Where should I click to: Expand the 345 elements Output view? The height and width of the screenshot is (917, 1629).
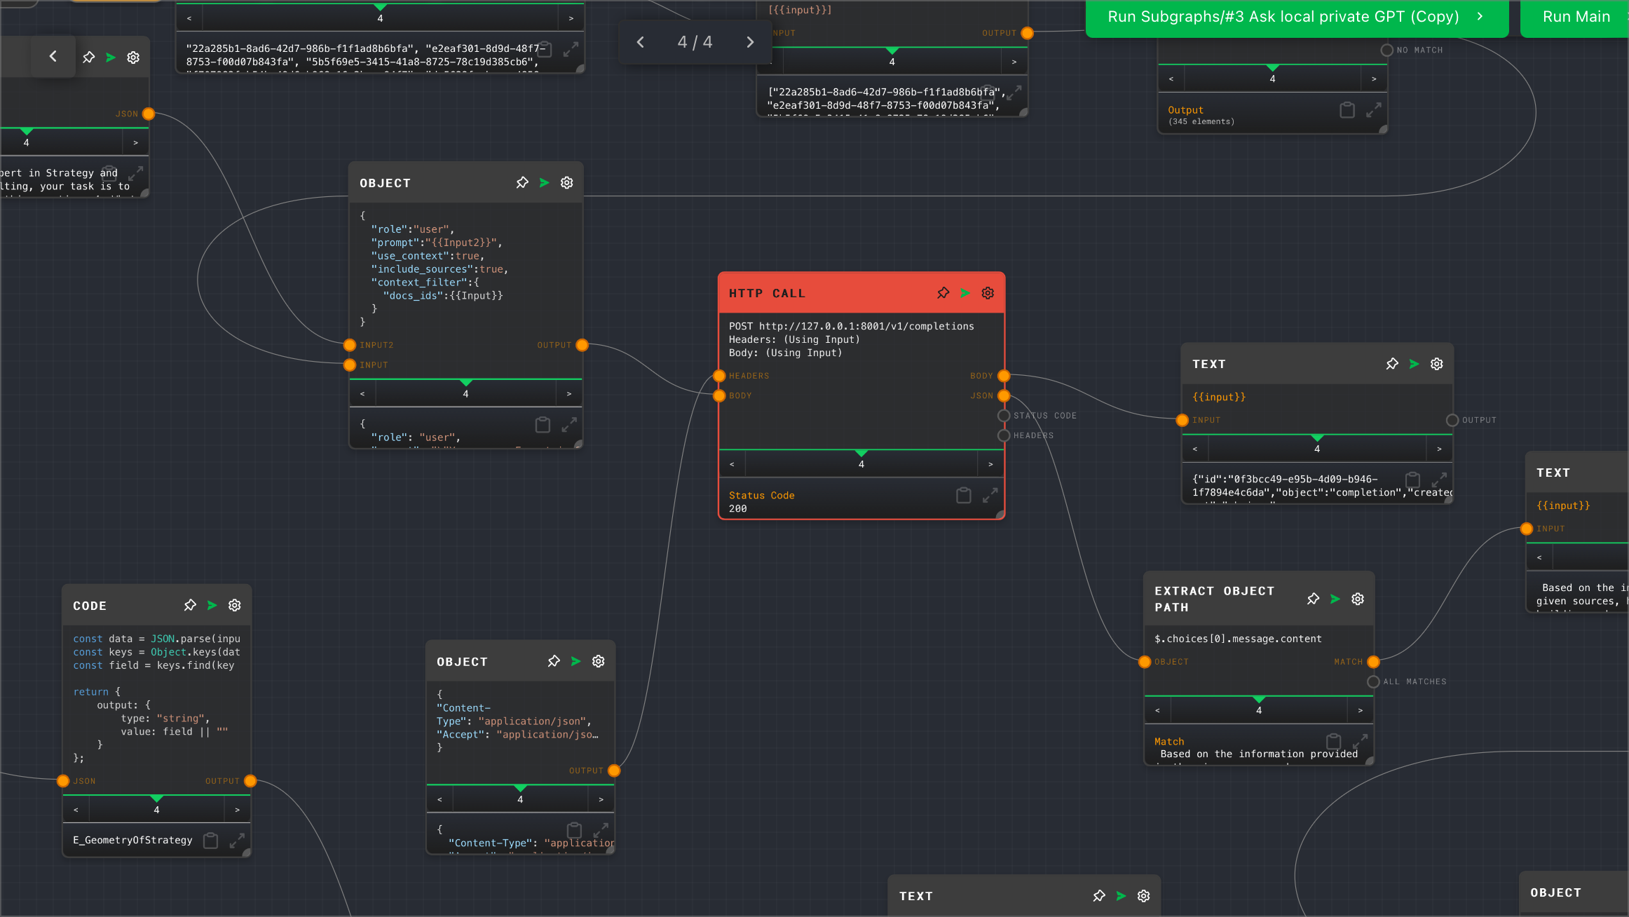(1374, 110)
